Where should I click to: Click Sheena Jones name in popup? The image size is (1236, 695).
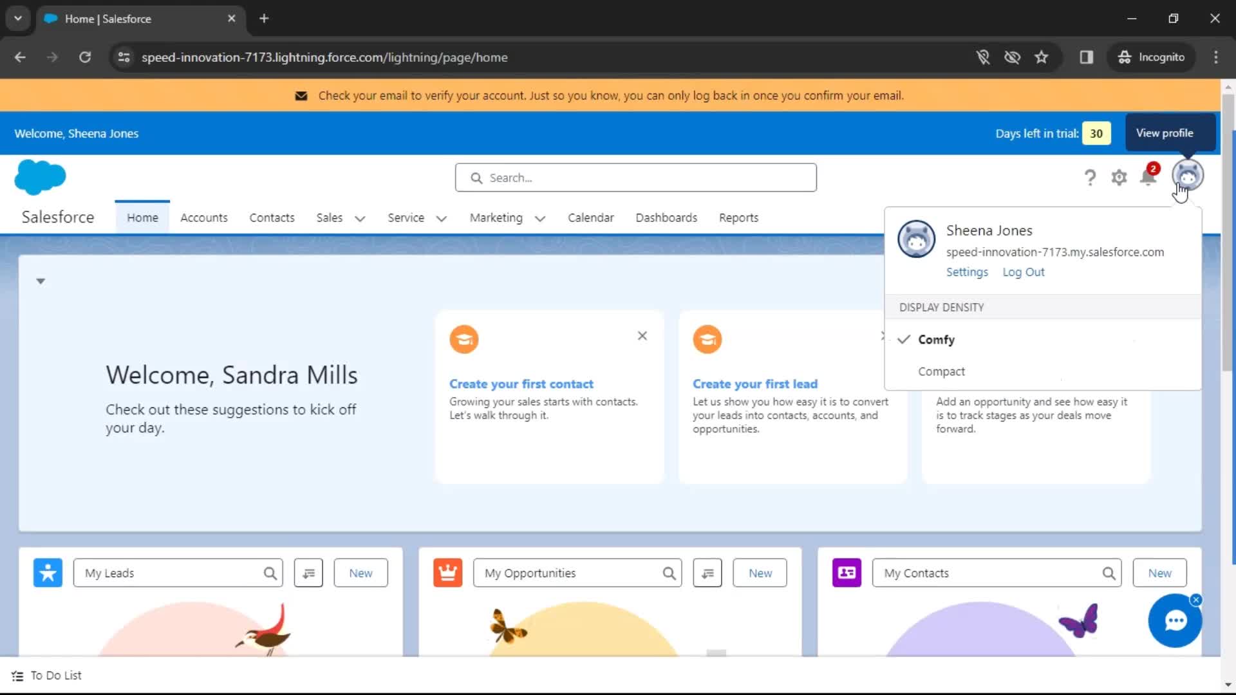point(989,230)
